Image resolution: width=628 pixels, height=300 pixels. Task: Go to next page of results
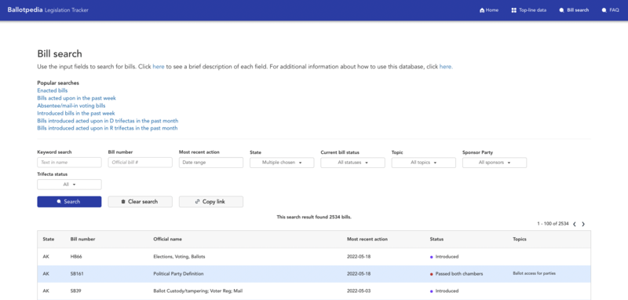583,224
